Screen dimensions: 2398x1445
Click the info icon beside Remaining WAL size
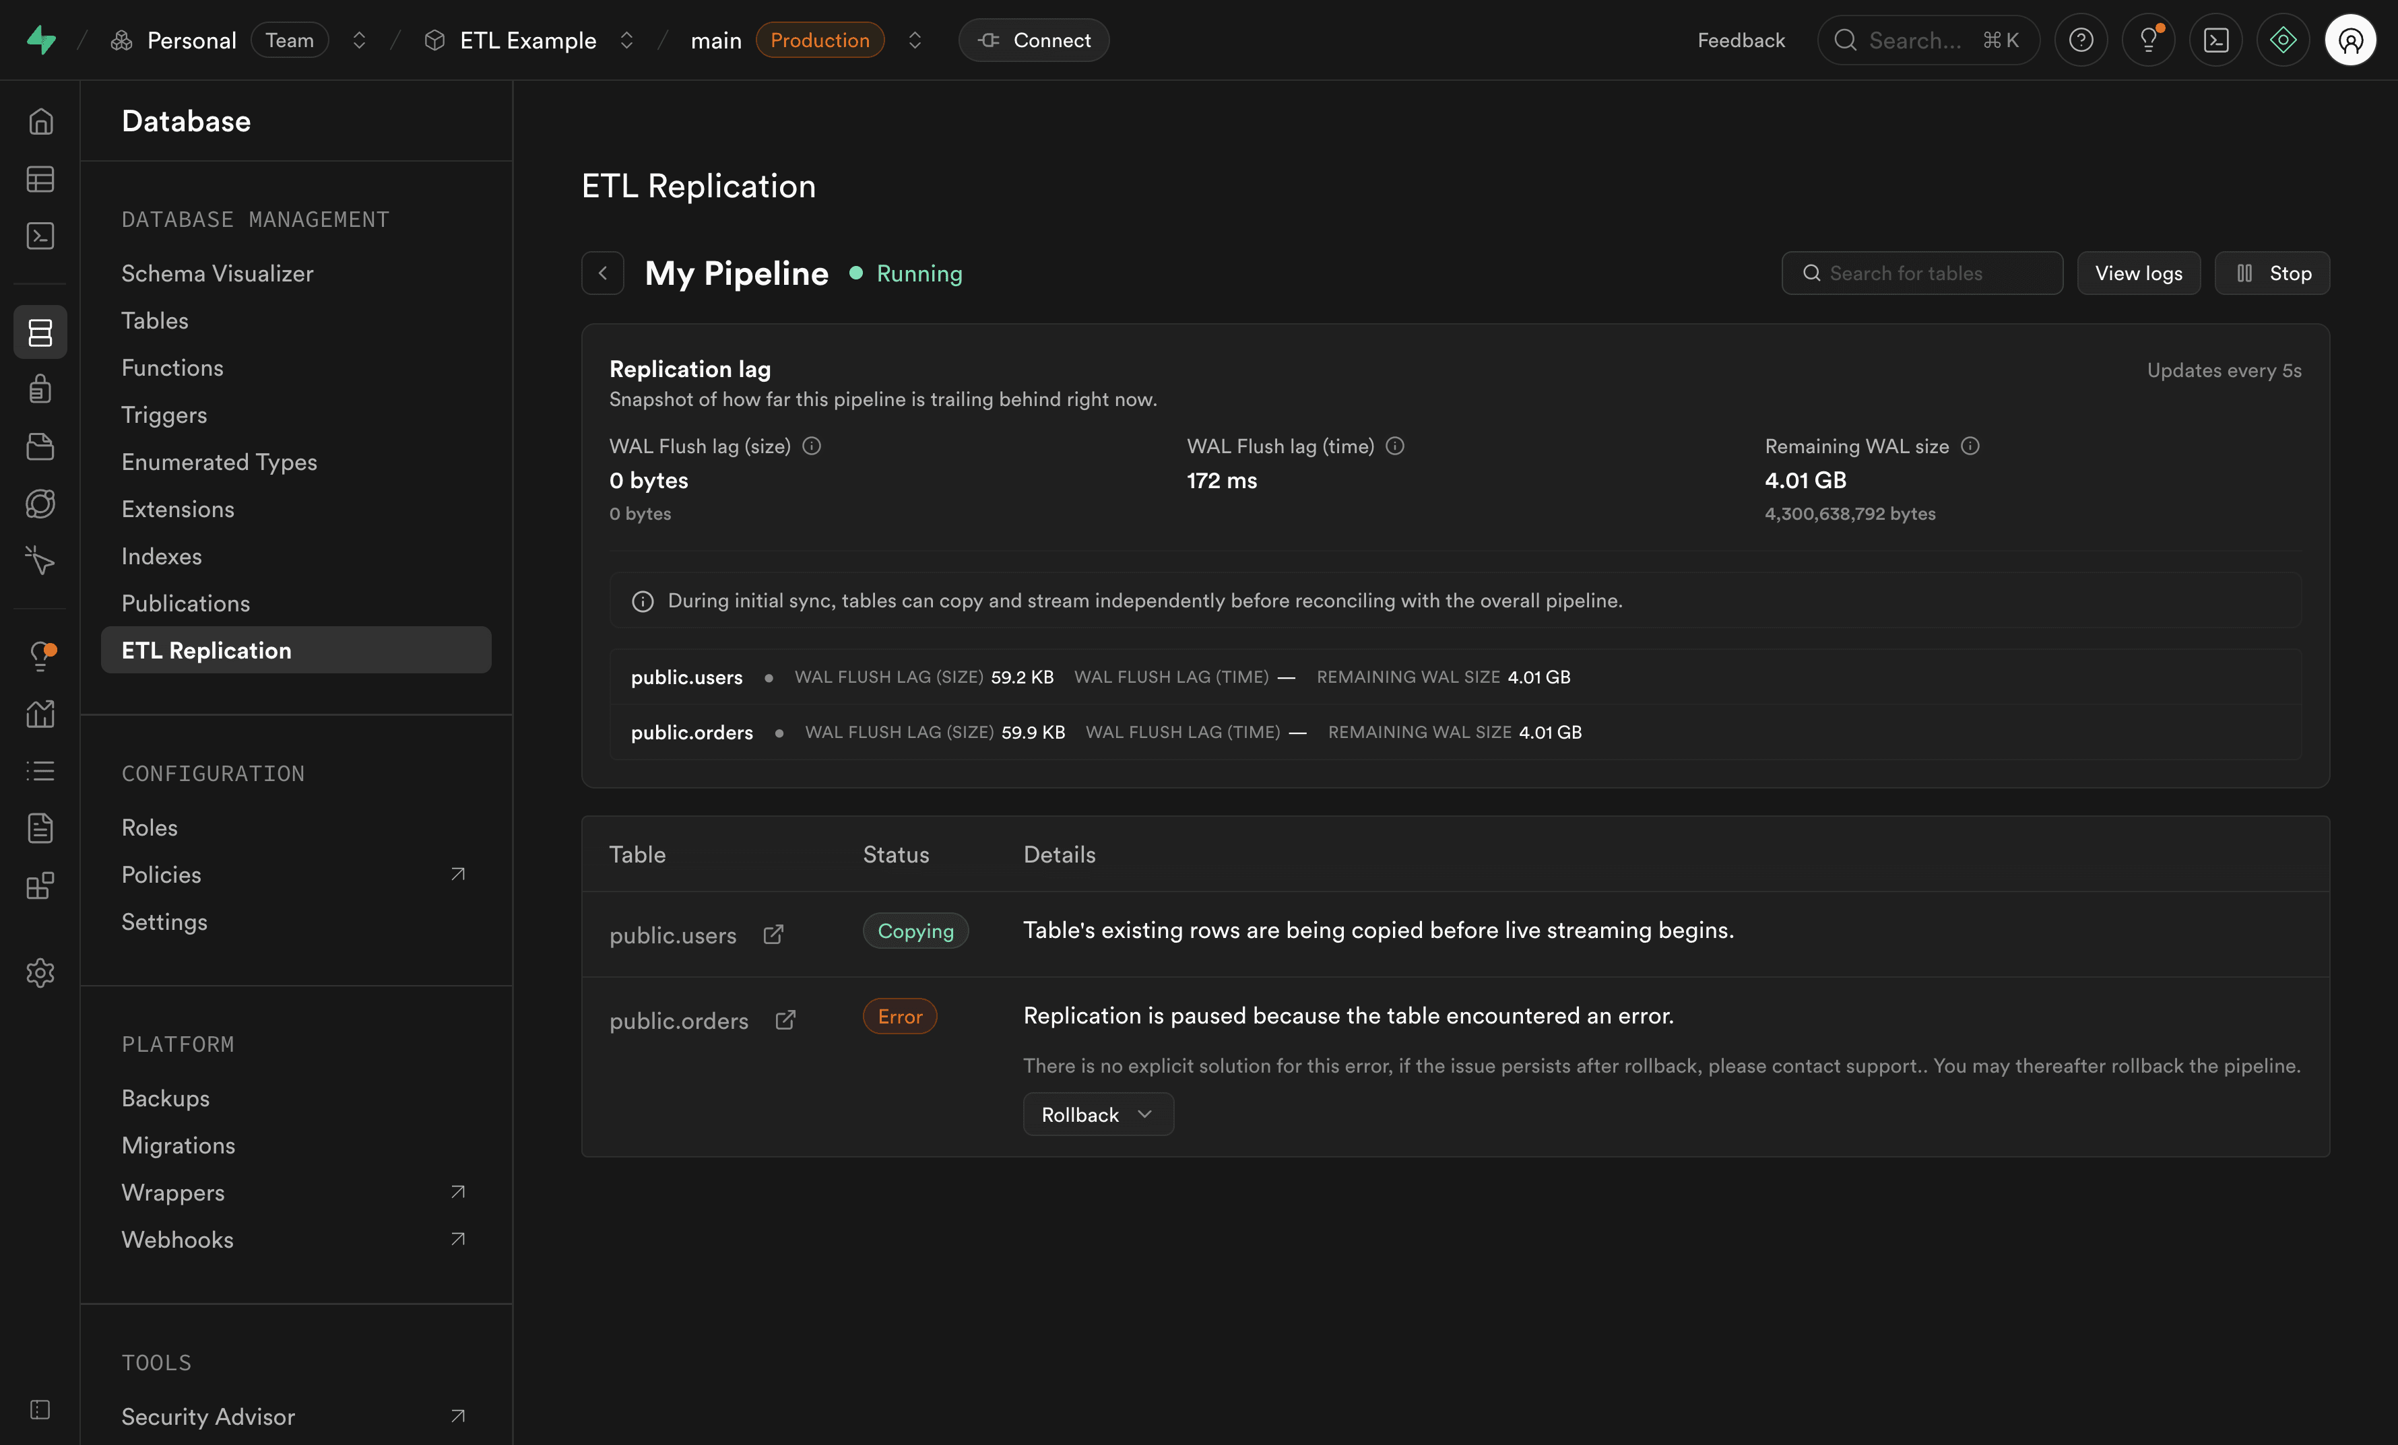point(1970,446)
